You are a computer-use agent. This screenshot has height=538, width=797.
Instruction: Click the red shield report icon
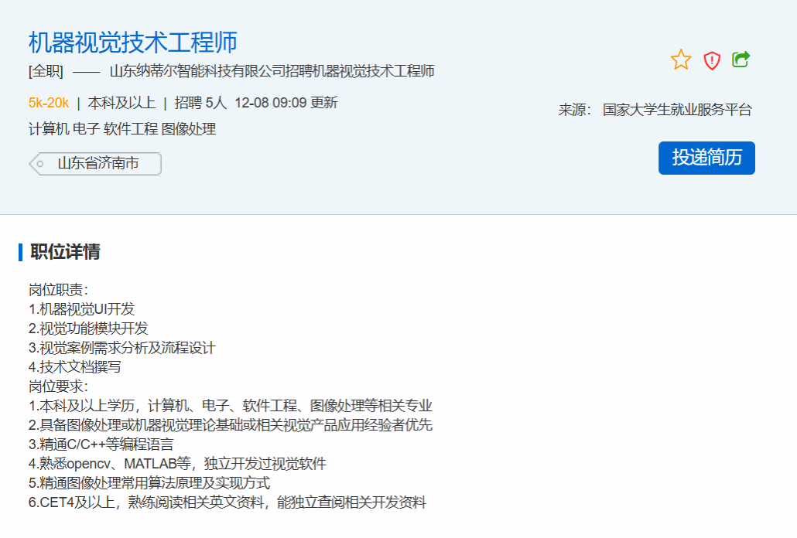coord(712,60)
